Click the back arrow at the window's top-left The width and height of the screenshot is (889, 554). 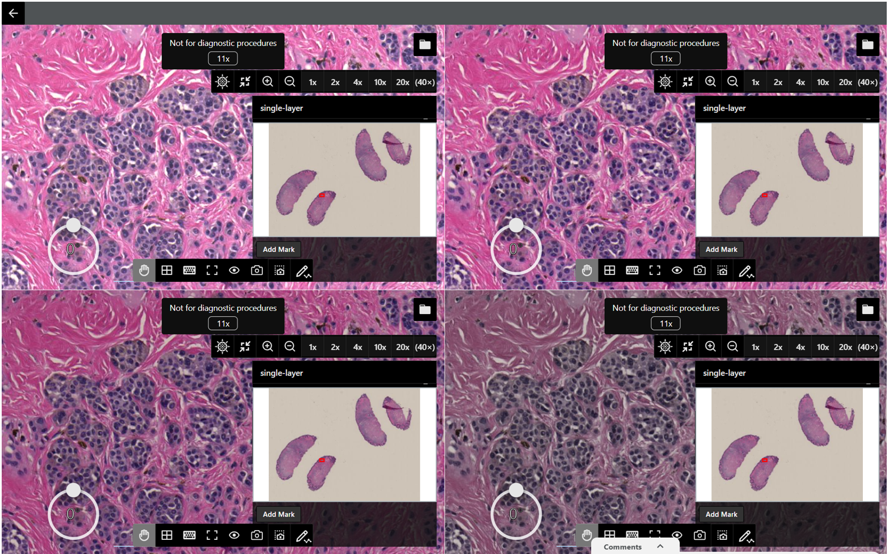[13, 12]
